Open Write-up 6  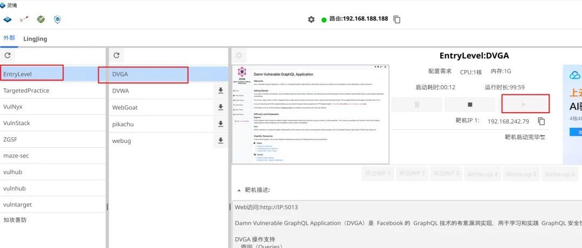coord(560,174)
